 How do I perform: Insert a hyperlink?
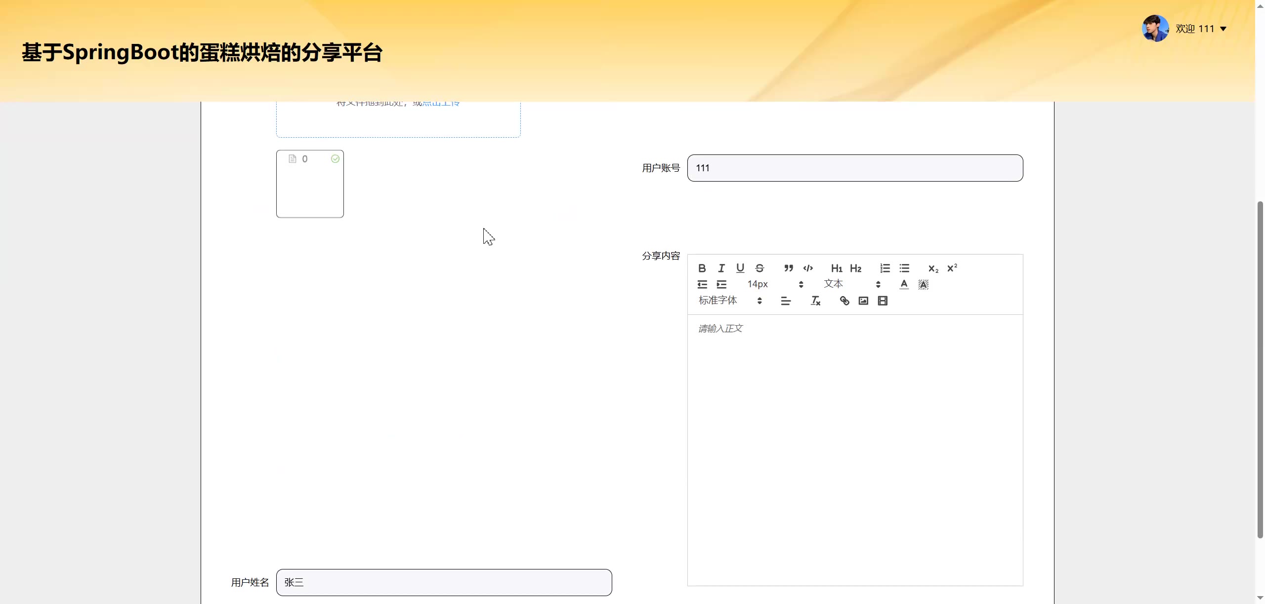point(844,301)
